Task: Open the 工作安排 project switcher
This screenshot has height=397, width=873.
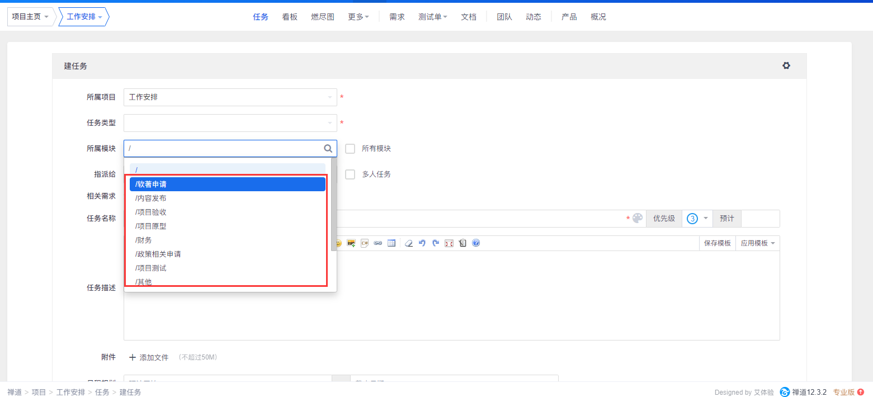Action: click(x=84, y=17)
